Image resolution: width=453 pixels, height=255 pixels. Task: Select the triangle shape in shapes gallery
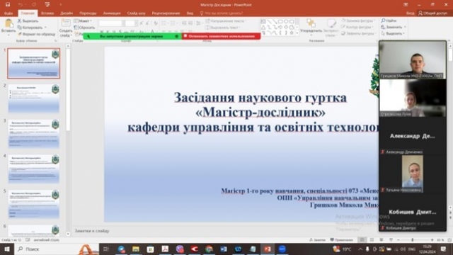pos(263,28)
